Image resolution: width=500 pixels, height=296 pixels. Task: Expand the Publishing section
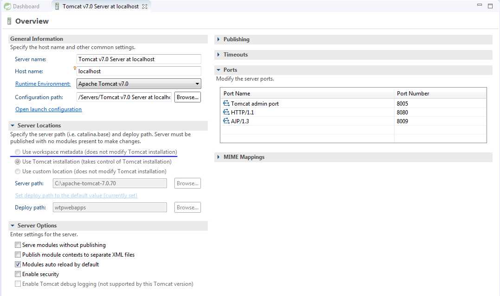point(218,39)
